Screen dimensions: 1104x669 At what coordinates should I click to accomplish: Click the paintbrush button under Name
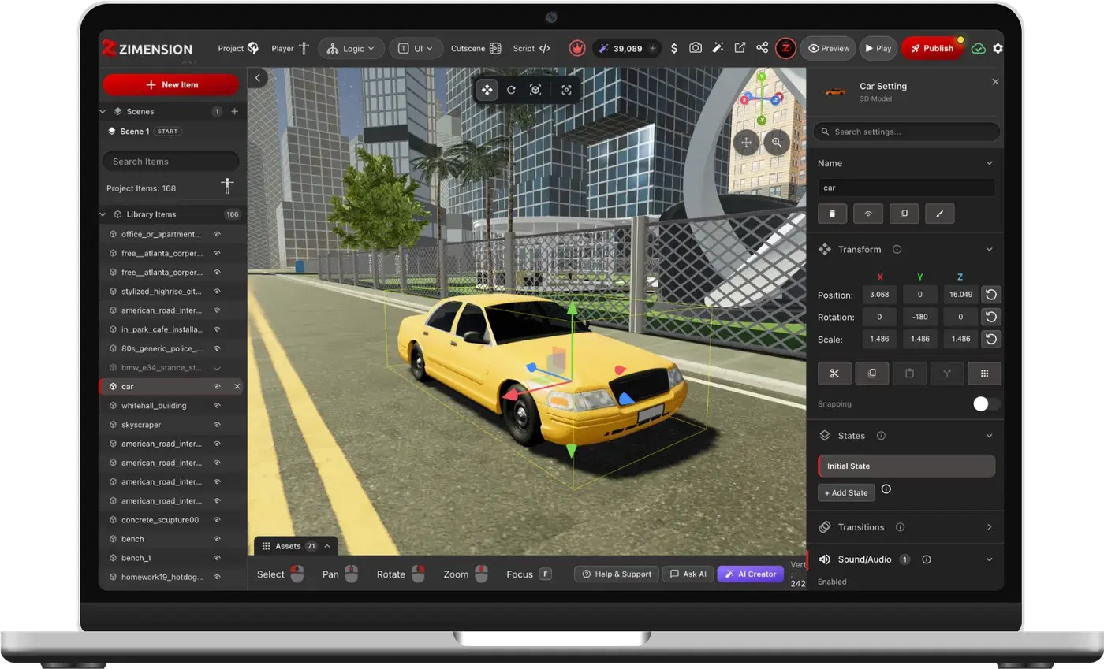pos(939,213)
